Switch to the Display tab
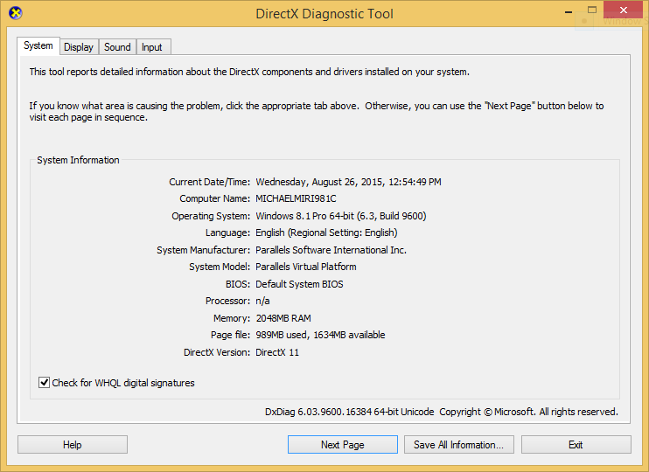The height and width of the screenshot is (472, 649). pyautogui.click(x=79, y=47)
